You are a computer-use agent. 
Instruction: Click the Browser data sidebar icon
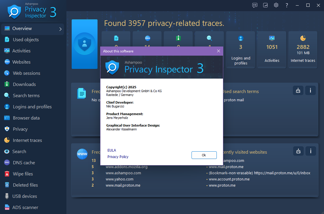[7, 118]
